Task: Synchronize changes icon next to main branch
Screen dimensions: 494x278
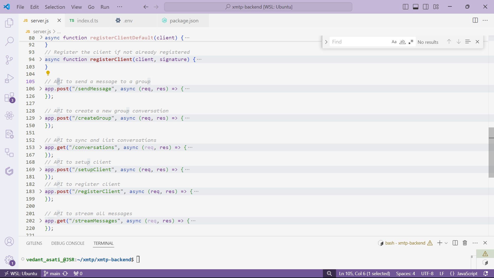Action: click(65, 273)
